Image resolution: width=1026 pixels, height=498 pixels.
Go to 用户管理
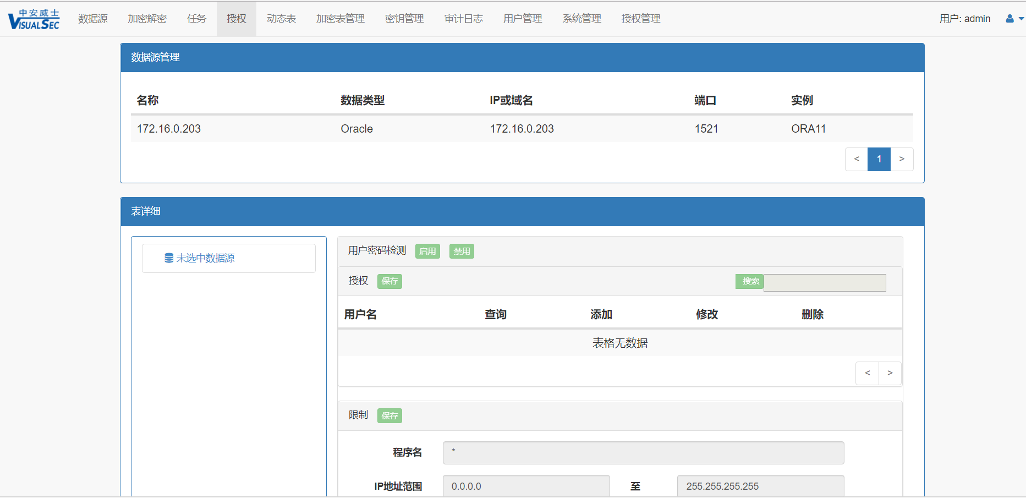(x=523, y=19)
